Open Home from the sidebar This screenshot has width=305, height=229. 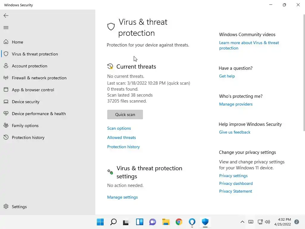17,42
